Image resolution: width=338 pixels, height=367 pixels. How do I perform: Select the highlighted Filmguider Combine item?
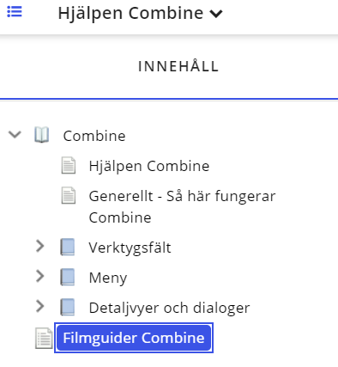click(x=134, y=338)
